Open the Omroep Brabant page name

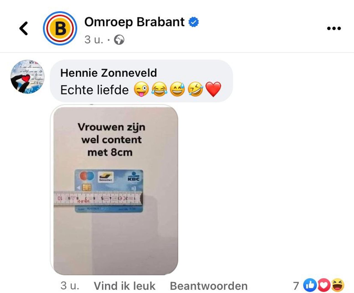(x=134, y=22)
